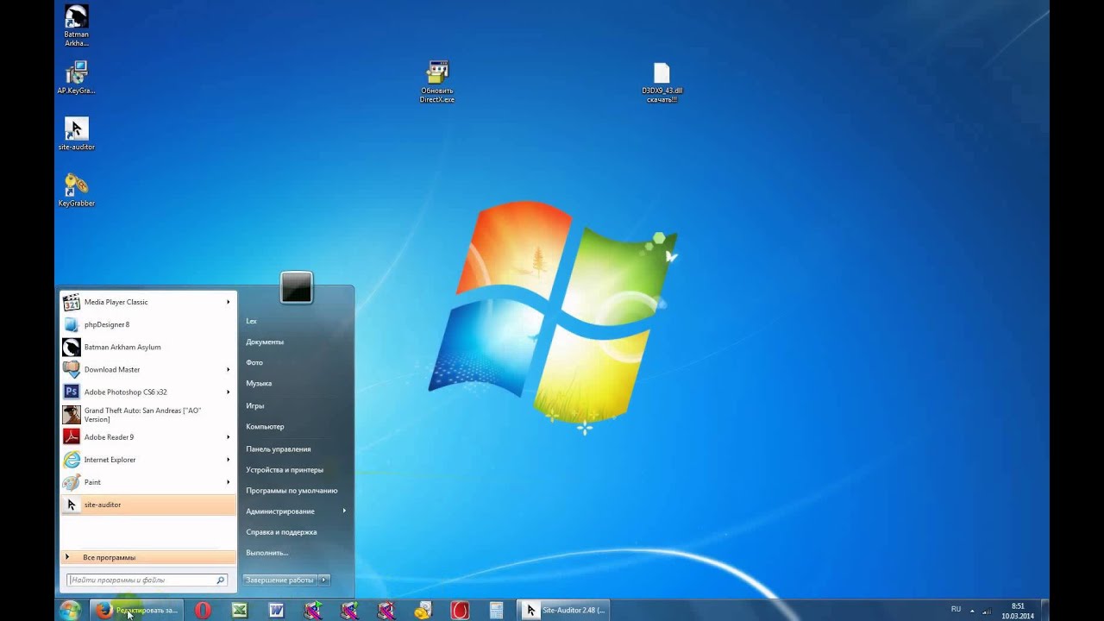Open Adobe Photoshop CS6 x32 entry
The image size is (1104, 621).
pyautogui.click(x=147, y=392)
